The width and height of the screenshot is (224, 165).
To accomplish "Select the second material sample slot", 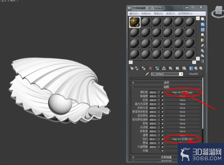I will click(146, 22).
